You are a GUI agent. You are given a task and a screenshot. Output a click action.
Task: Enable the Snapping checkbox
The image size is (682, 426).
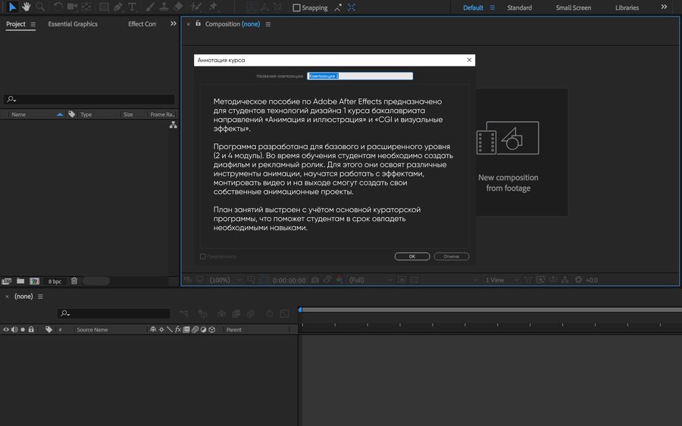pos(297,8)
